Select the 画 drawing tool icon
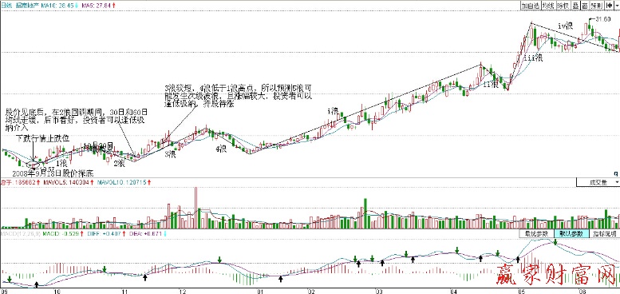The height and width of the screenshot is (294, 620). coord(585,6)
